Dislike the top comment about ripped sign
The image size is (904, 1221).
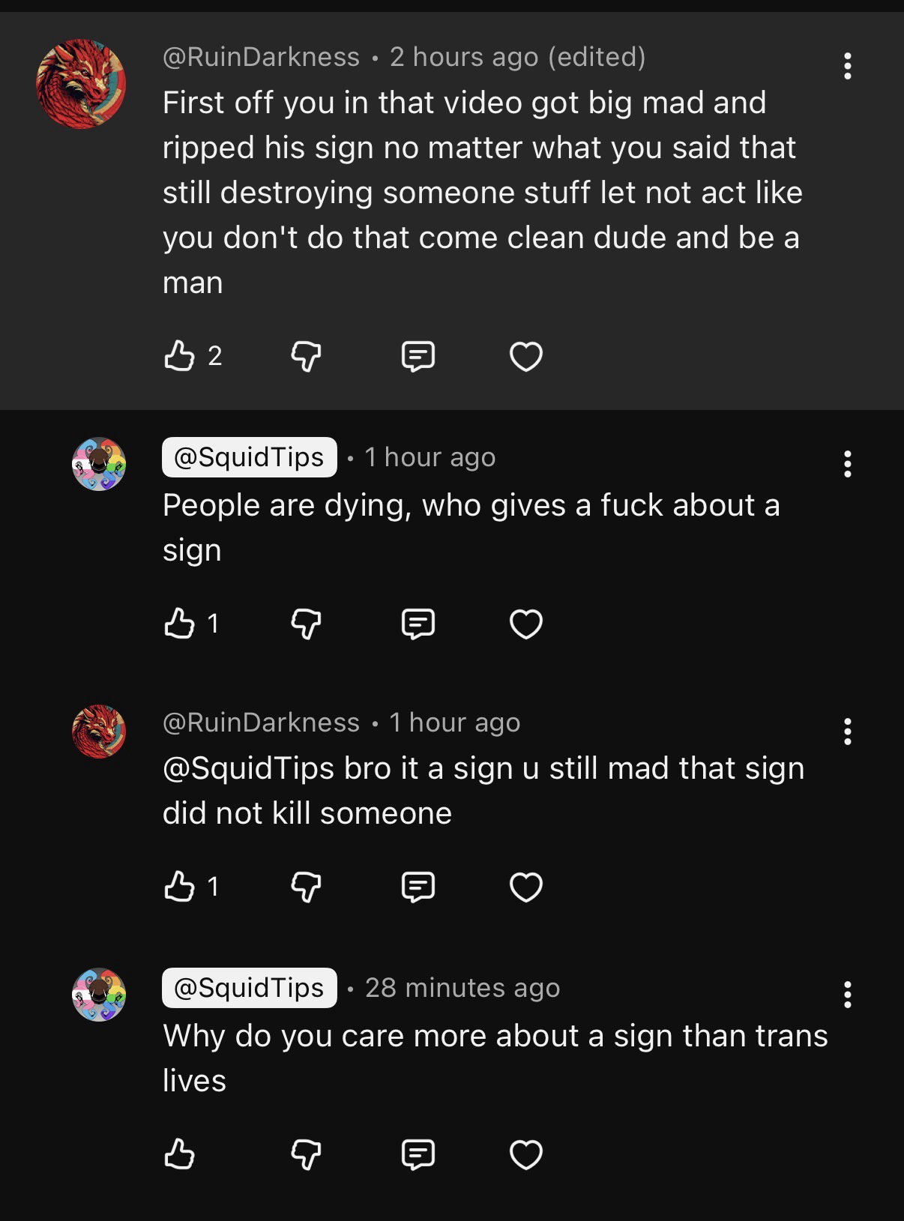306,356
